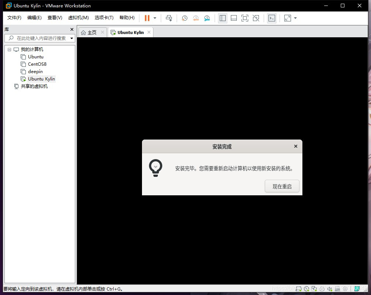This screenshot has width=371, height=295.
Task: Close the 库 library panel
Action: point(72,30)
